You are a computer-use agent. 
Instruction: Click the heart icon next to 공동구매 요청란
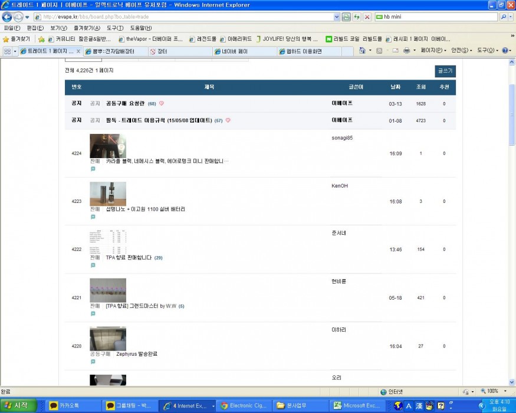pos(162,103)
